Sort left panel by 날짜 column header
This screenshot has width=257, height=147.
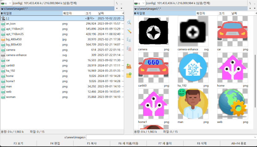(110, 13)
